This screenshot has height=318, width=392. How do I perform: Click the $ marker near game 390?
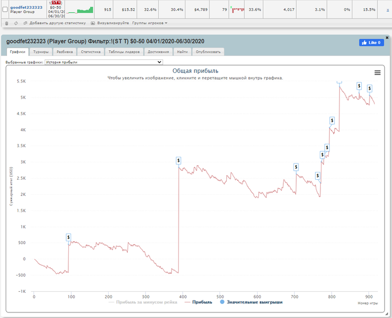tap(178, 161)
